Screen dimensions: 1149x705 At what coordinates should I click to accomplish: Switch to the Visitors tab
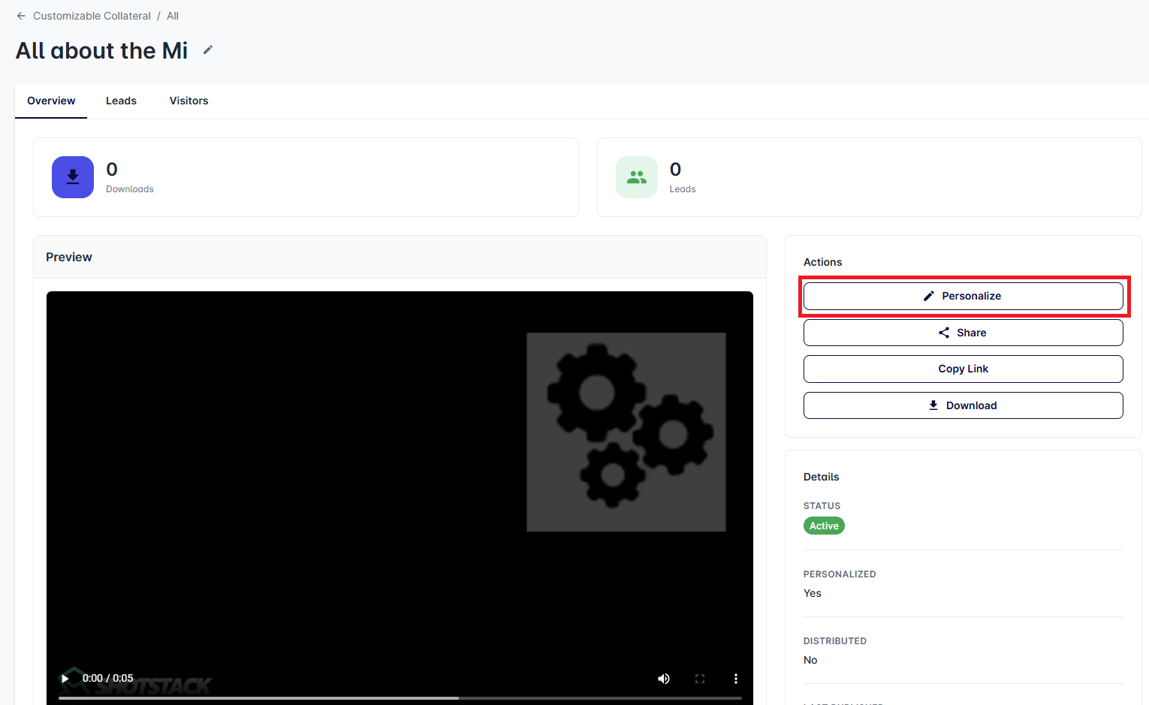pyautogui.click(x=188, y=101)
